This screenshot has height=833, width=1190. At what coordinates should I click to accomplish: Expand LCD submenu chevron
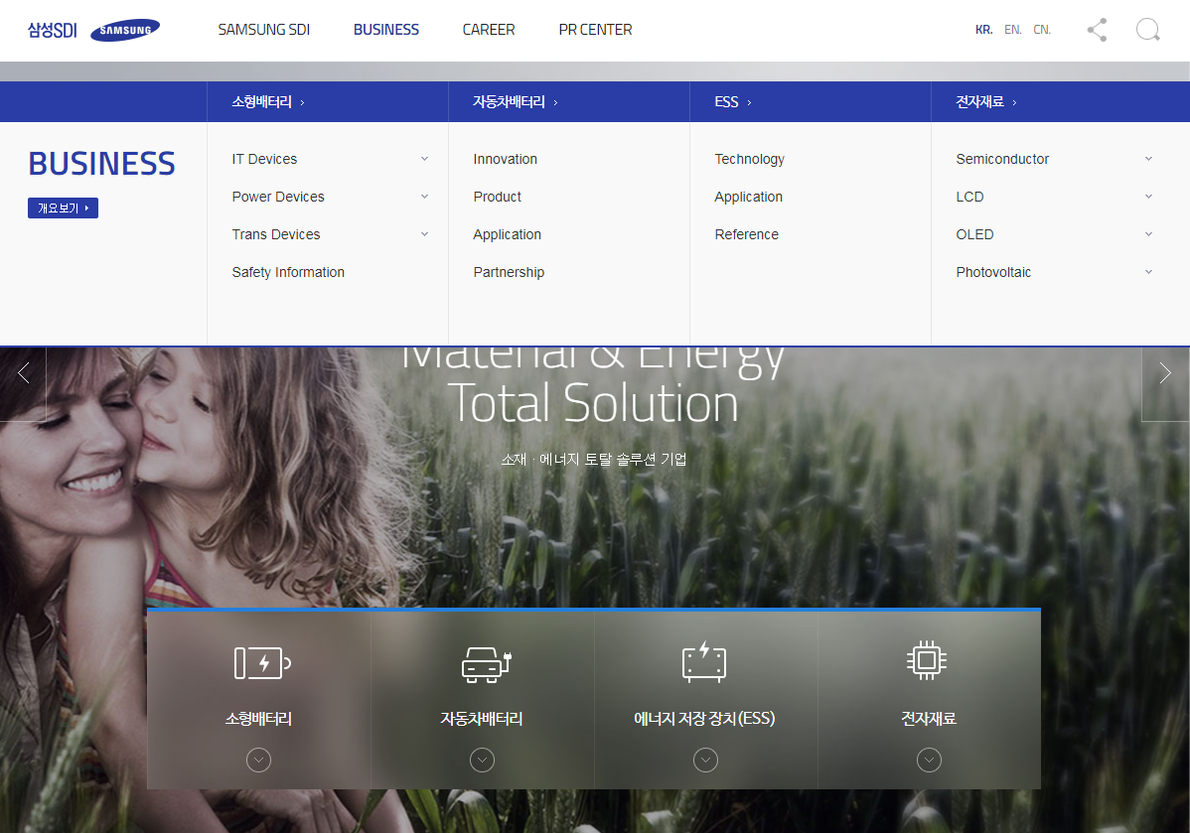(1148, 197)
